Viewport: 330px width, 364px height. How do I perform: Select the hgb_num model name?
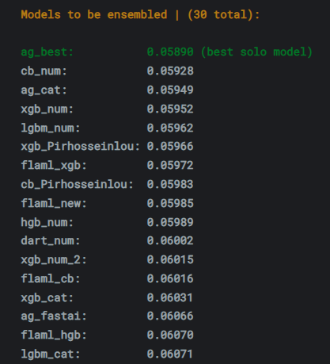coord(47,223)
